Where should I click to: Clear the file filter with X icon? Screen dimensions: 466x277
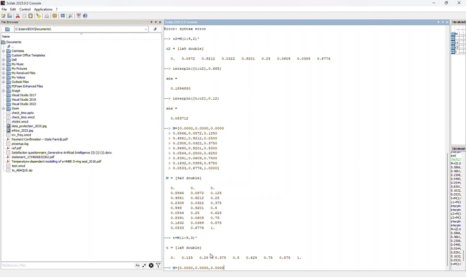151,265
